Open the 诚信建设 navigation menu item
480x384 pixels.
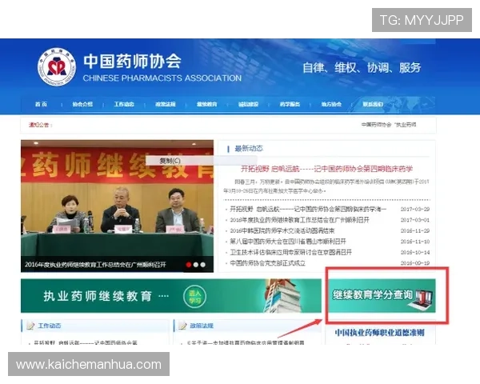248,104
